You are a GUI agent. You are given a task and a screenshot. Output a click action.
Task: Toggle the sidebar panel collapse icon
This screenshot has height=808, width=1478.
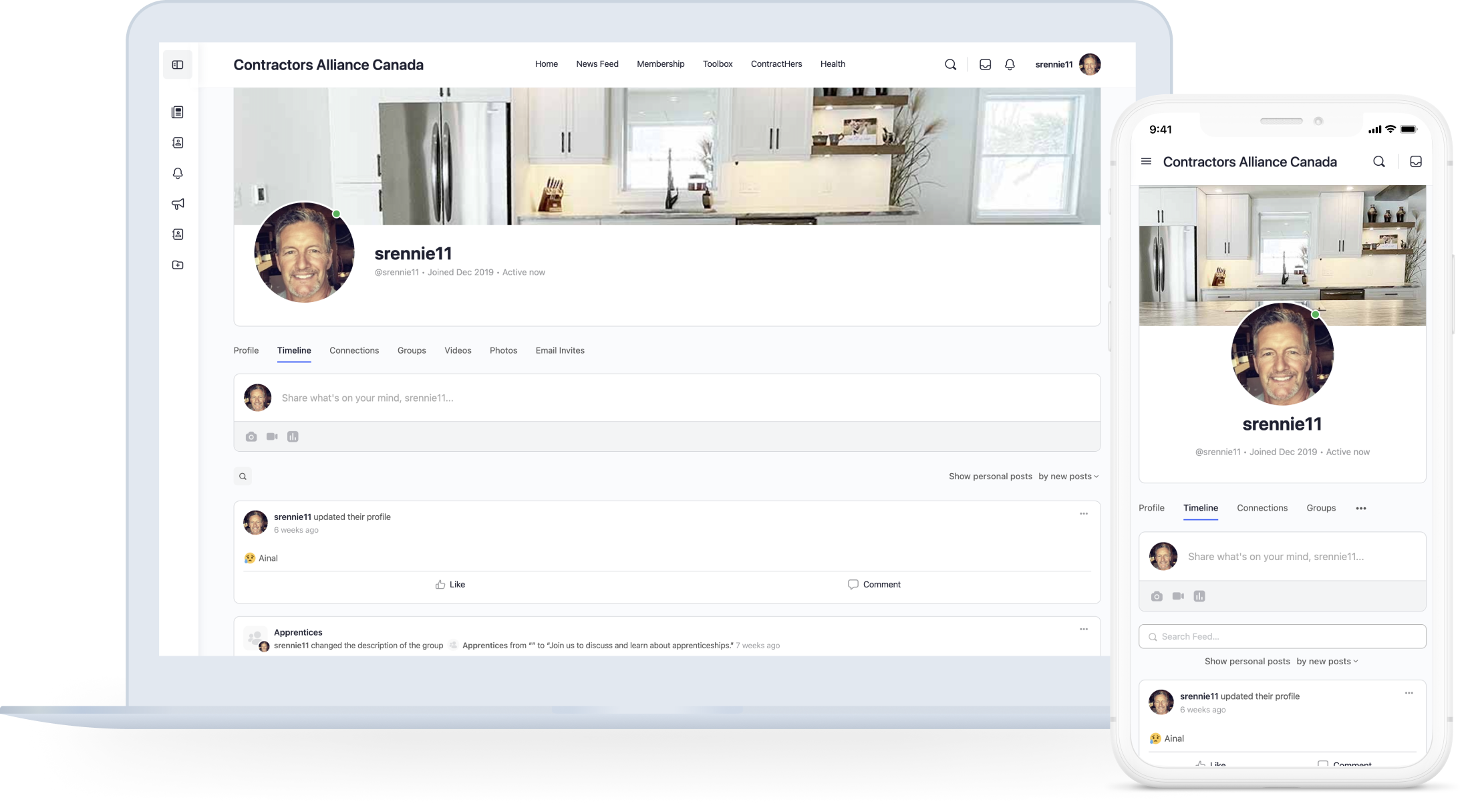[x=178, y=65]
